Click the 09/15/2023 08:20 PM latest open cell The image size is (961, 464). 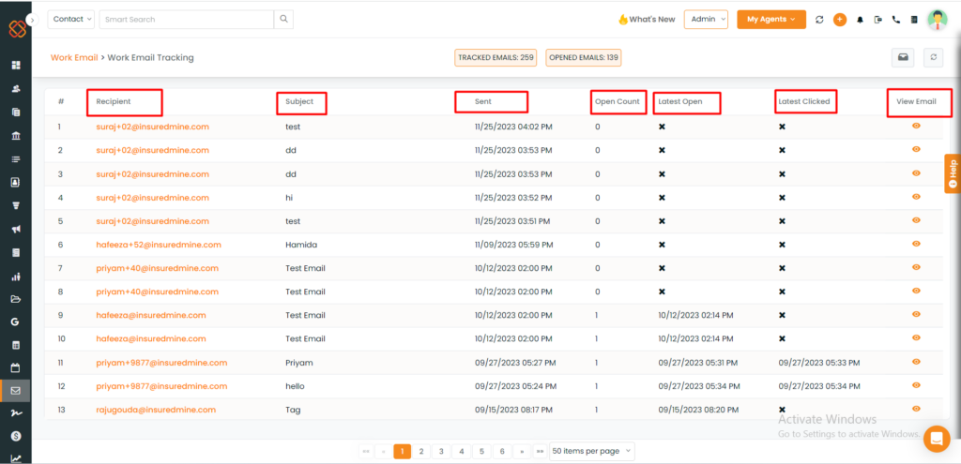point(699,410)
